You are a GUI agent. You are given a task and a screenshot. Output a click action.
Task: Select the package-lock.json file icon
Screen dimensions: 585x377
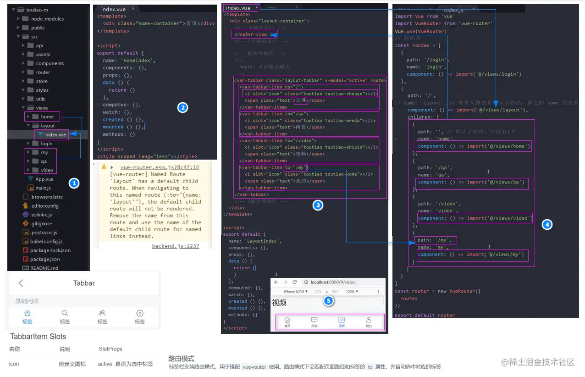[26, 250]
